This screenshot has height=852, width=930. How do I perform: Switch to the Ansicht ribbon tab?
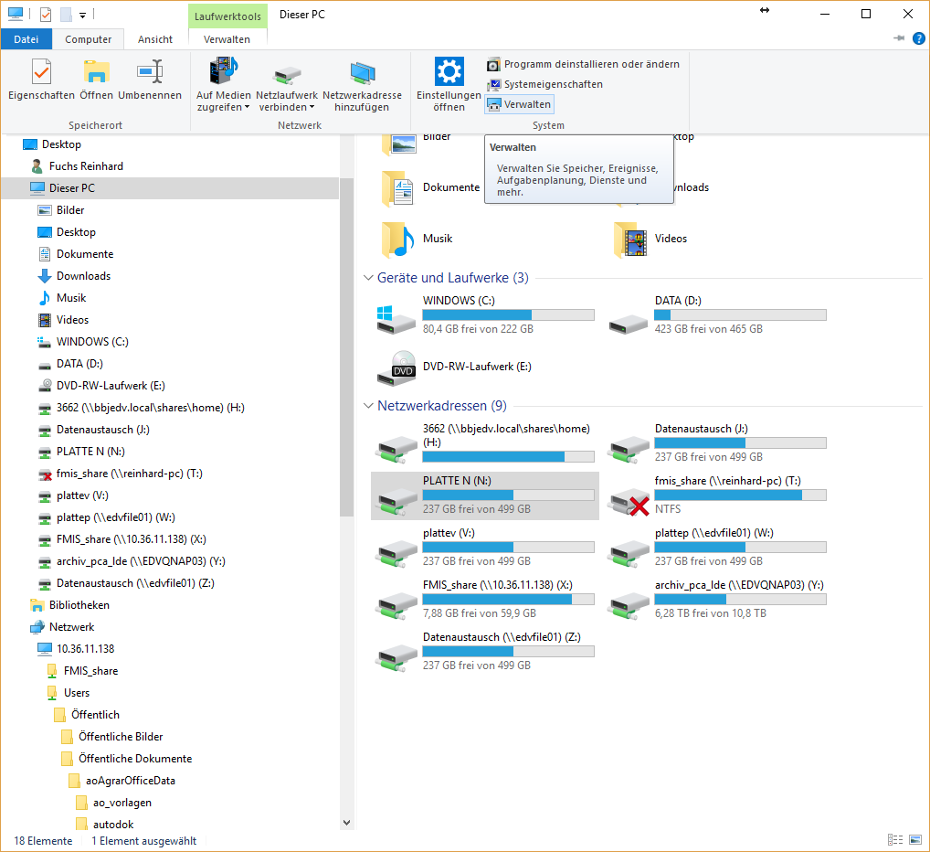pyautogui.click(x=155, y=39)
